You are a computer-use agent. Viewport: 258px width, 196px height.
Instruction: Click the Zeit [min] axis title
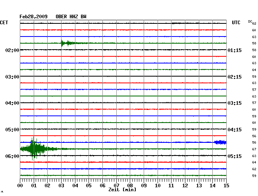pyautogui.click(x=122, y=190)
